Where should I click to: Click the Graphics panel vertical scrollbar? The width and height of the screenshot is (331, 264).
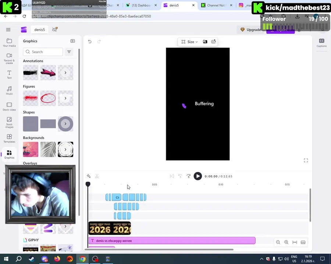79,132
